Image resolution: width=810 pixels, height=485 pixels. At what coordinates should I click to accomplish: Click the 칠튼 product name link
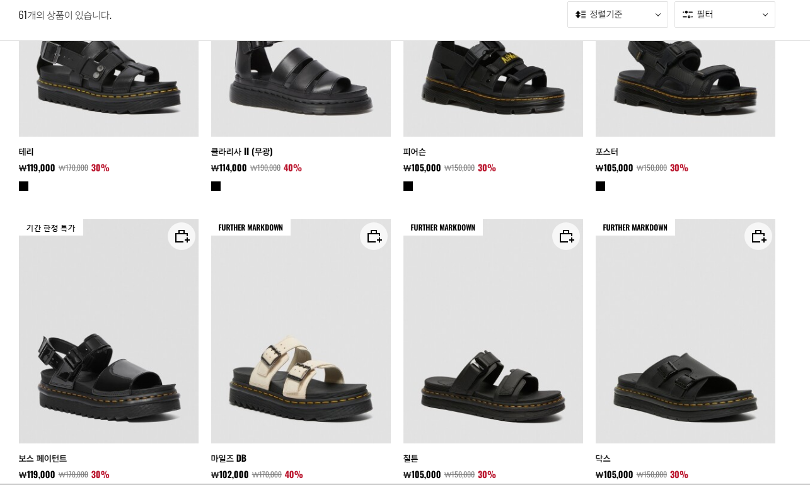[x=411, y=459]
